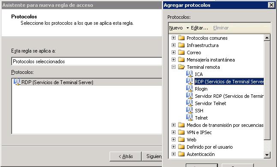The width and height of the screenshot is (277, 167).
Task: Expand the Mensajería instantánea node
Action: [174, 59]
